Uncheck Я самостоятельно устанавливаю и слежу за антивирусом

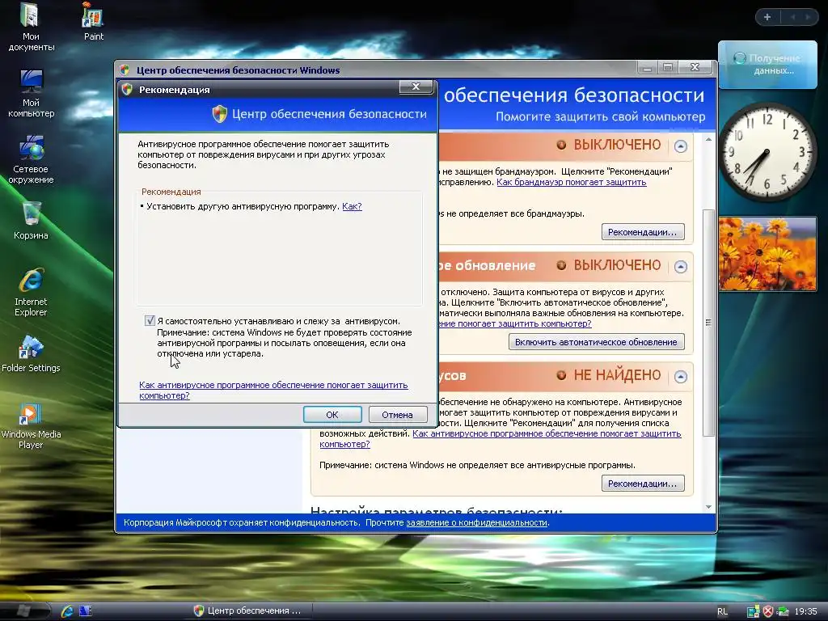(x=150, y=320)
